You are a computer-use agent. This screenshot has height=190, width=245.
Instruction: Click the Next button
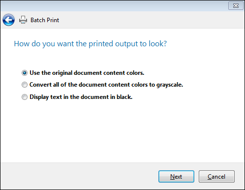(x=176, y=177)
